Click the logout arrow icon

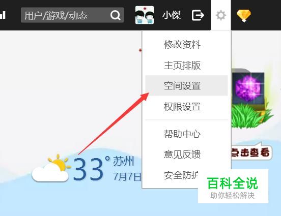click(x=198, y=15)
